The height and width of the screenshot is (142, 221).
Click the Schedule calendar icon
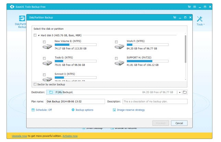pos(33,110)
